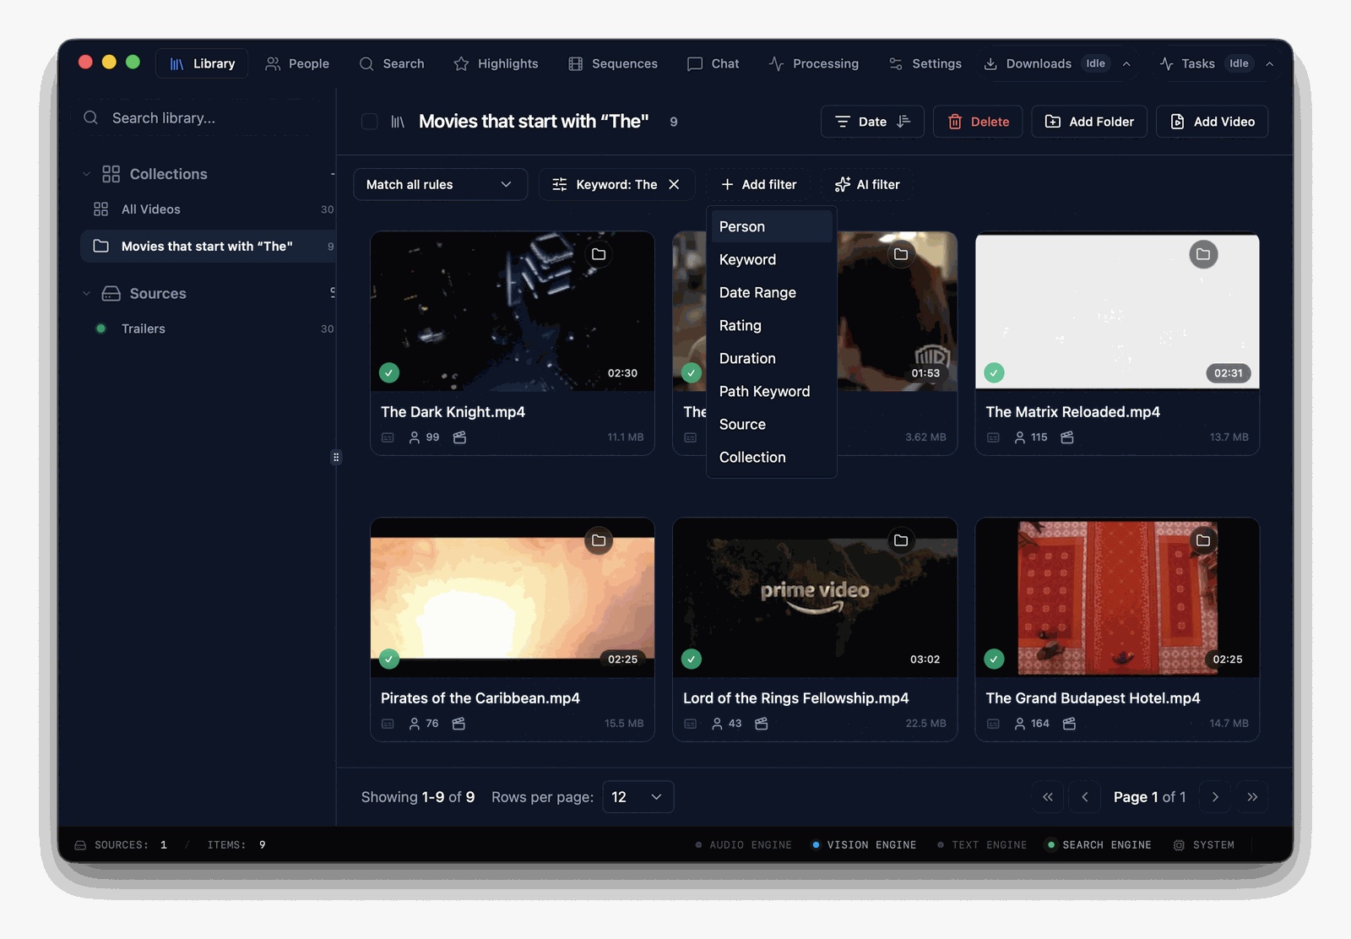1351x939 pixels.
Task: Select the Trailers source
Action: (208, 328)
